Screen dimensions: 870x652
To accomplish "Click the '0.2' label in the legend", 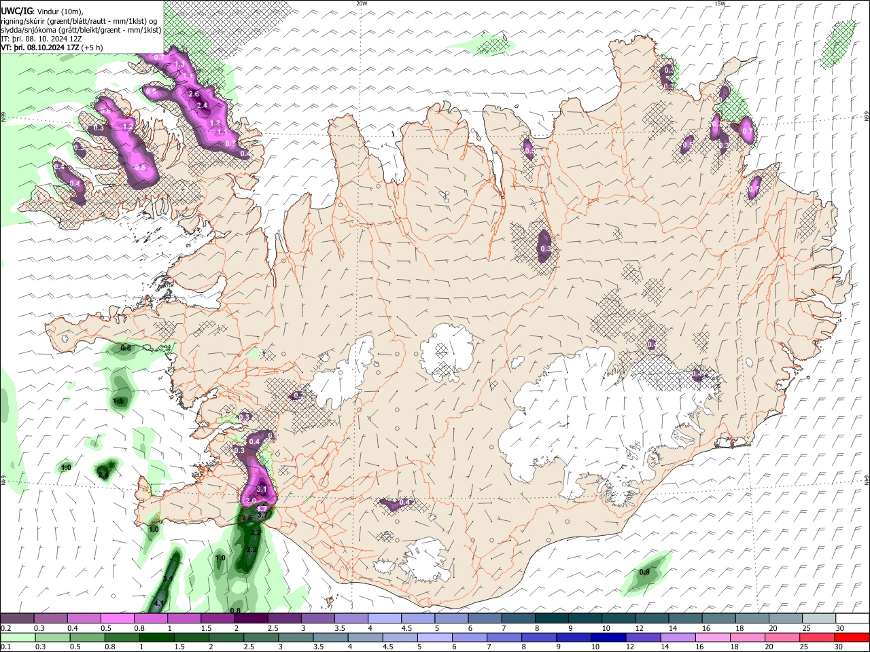I will pyautogui.click(x=5, y=628).
